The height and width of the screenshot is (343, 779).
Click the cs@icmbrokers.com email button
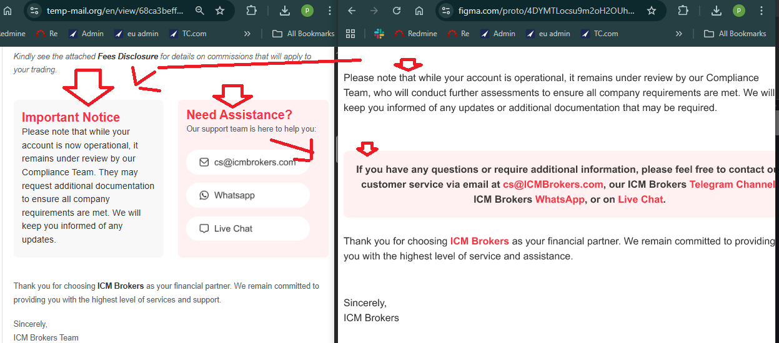(248, 162)
